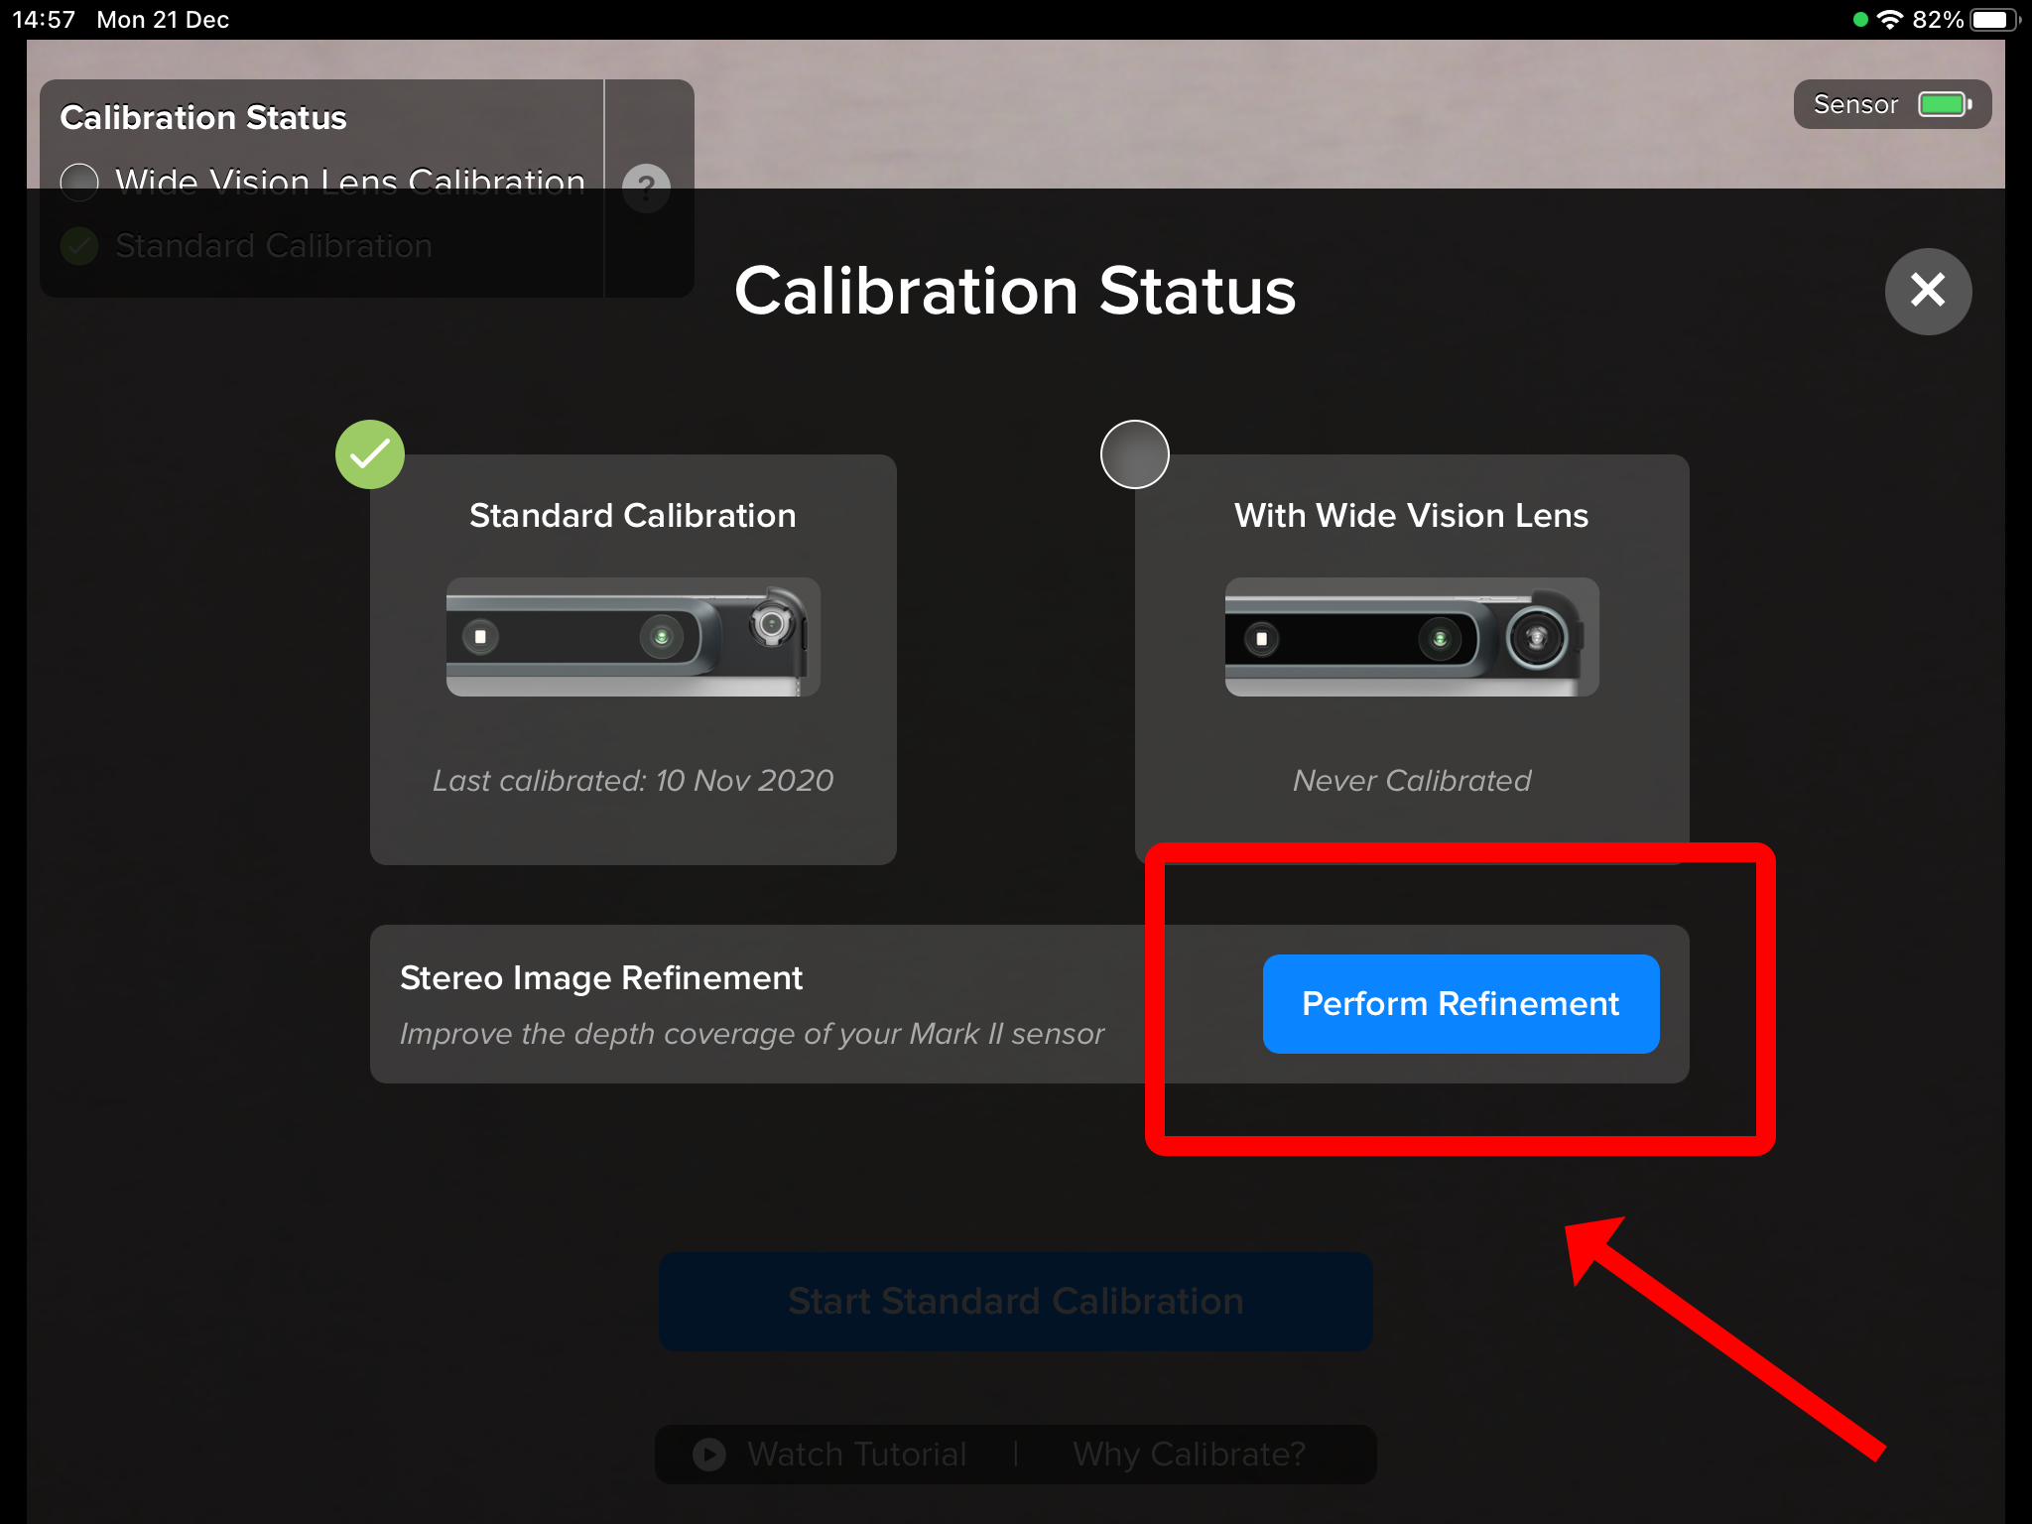Click Start Standard Calibration button
The width and height of the screenshot is (2032, 1524).
1018,1300
